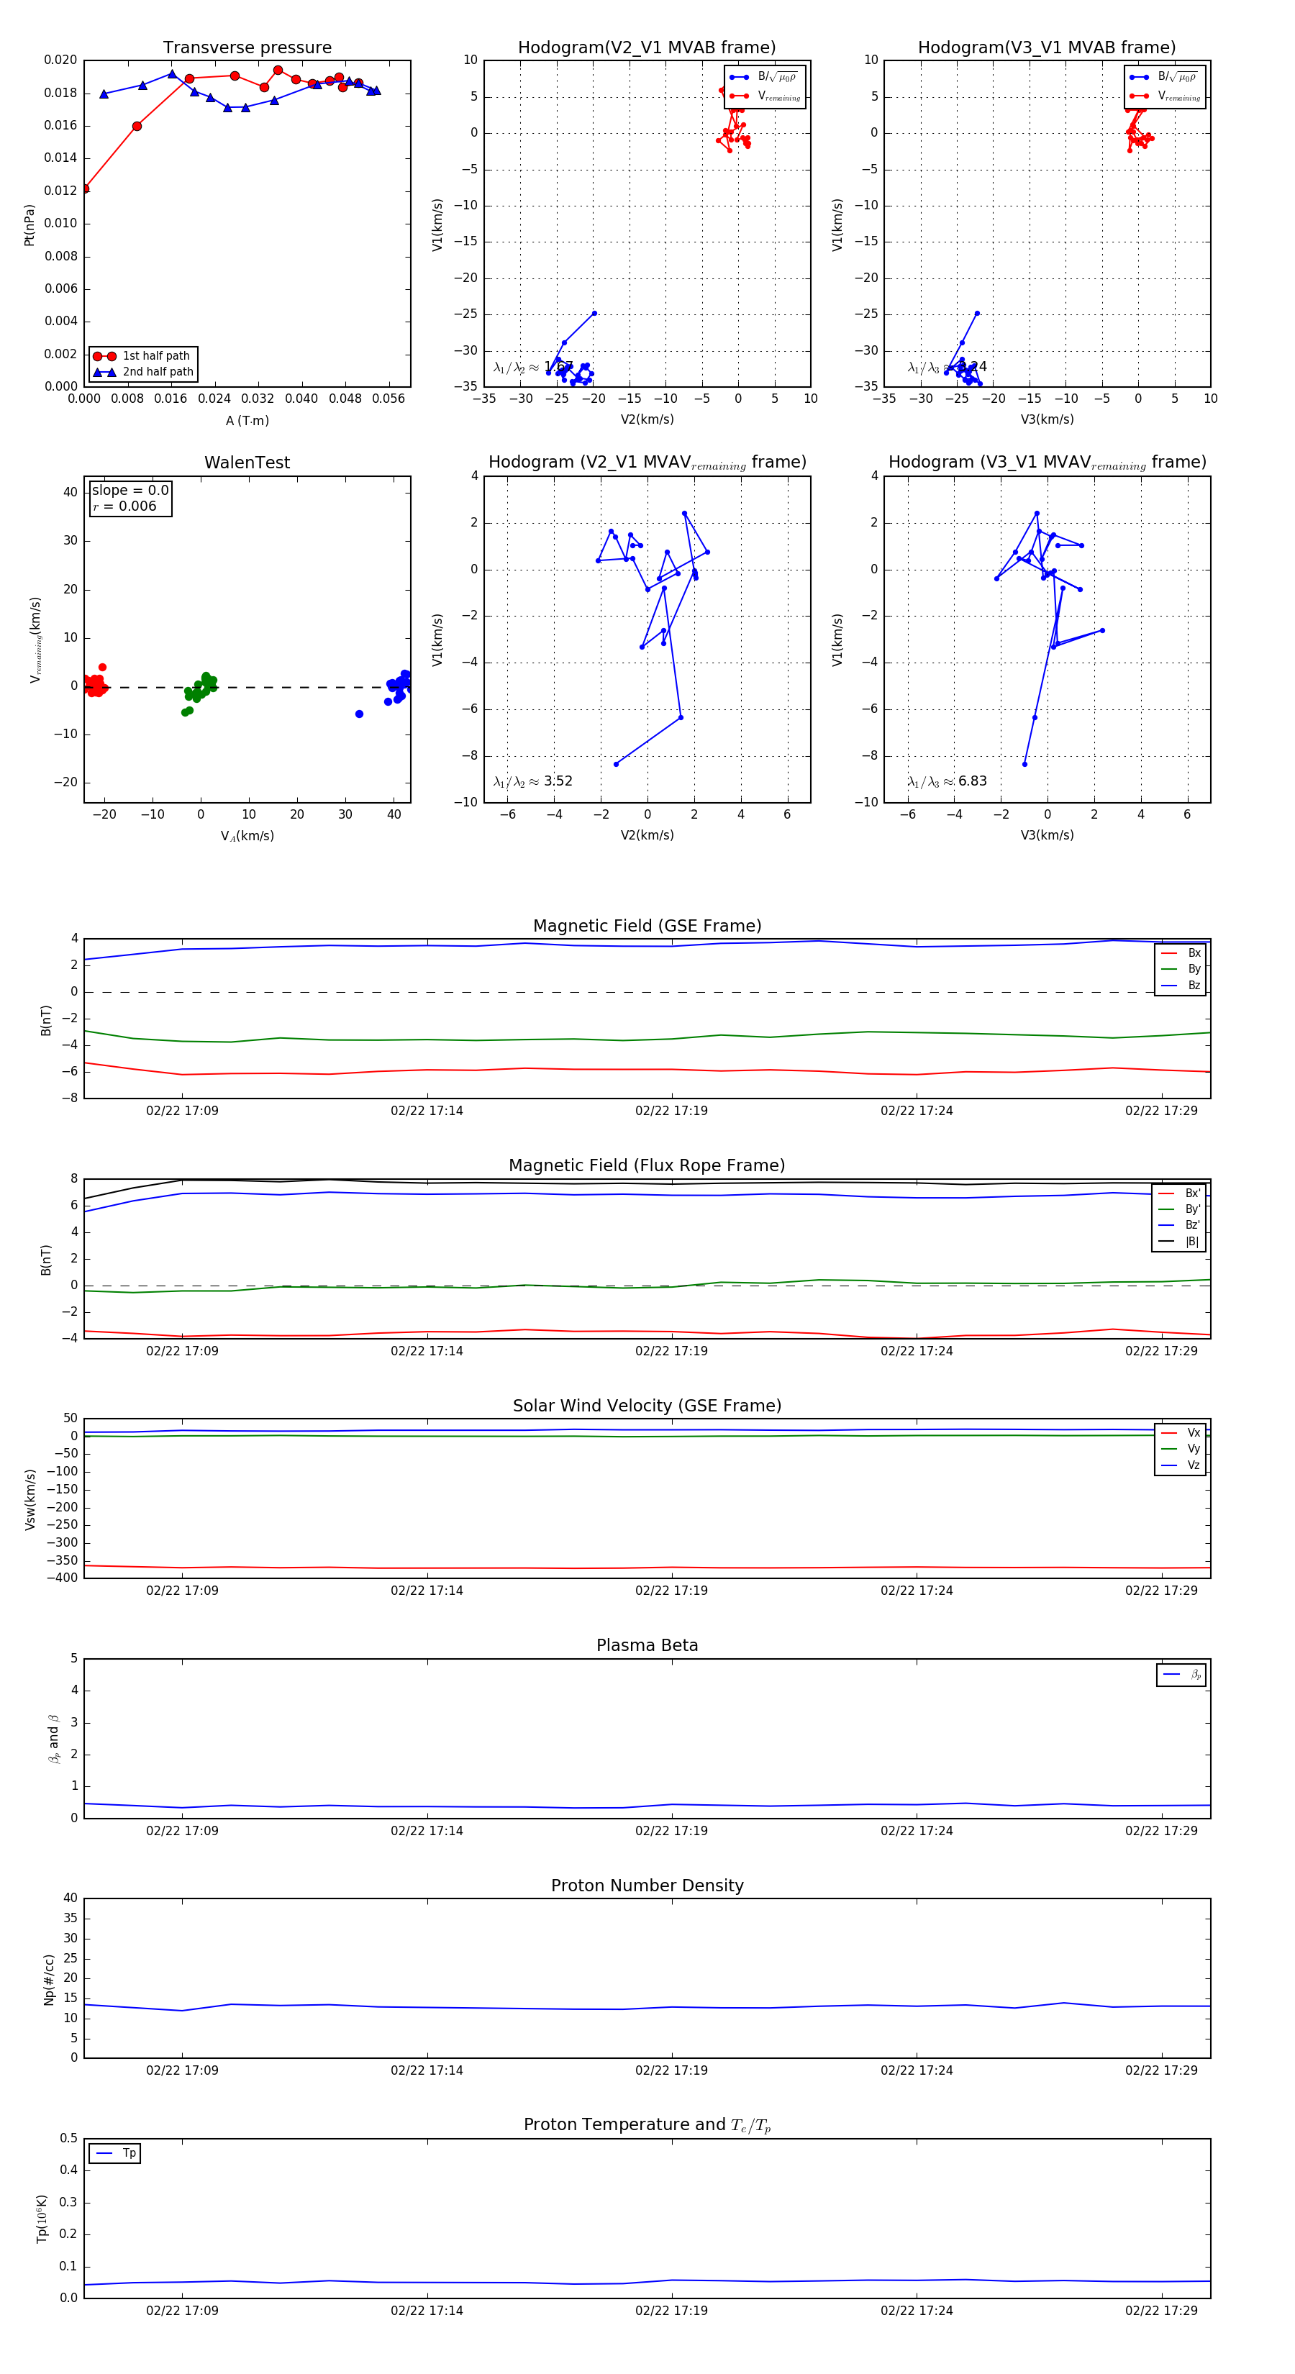Screen dimensions: 1295x2374
Task: Click the V remaining legend entry in V3_V1 MVAB hodogram
Action: coord(1166,96)
